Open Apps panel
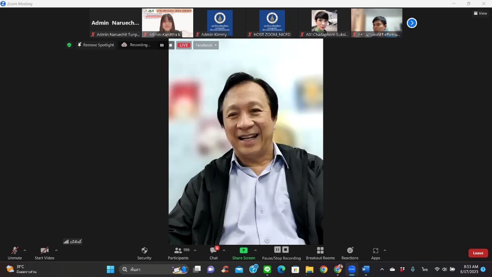Screen dimensions: 492x277 click(376, 253)
